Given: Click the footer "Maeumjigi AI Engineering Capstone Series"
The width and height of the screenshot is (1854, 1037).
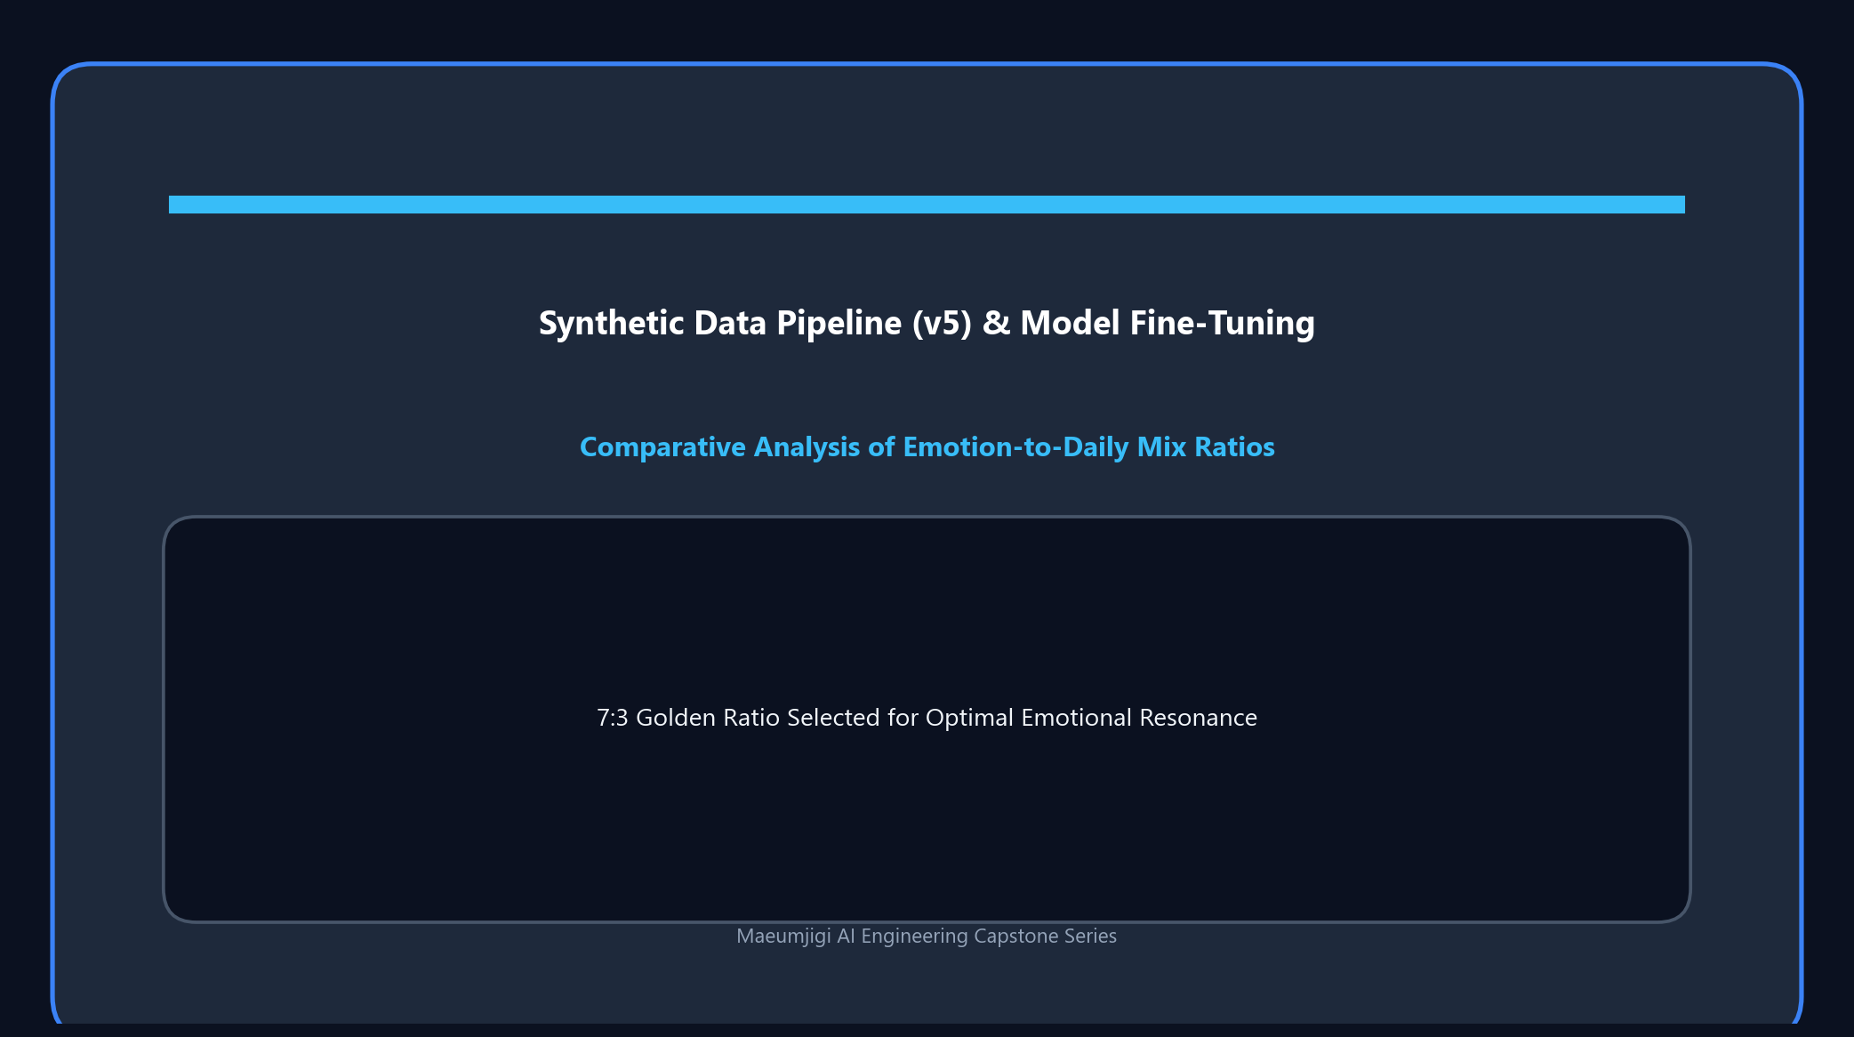Looking at the screenshot, I should [927, 936].
